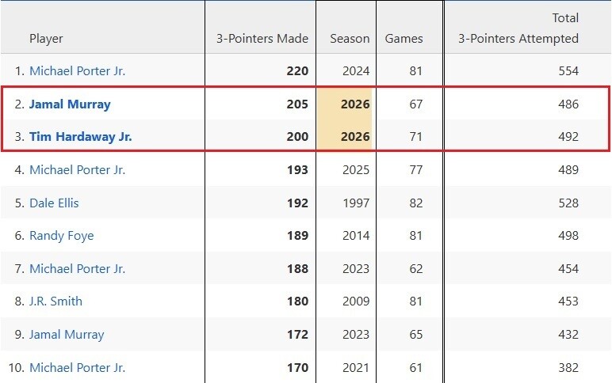Click the bold Jamal Murray player link
Screen dimensions: 612x383
[x=70, y=104]
